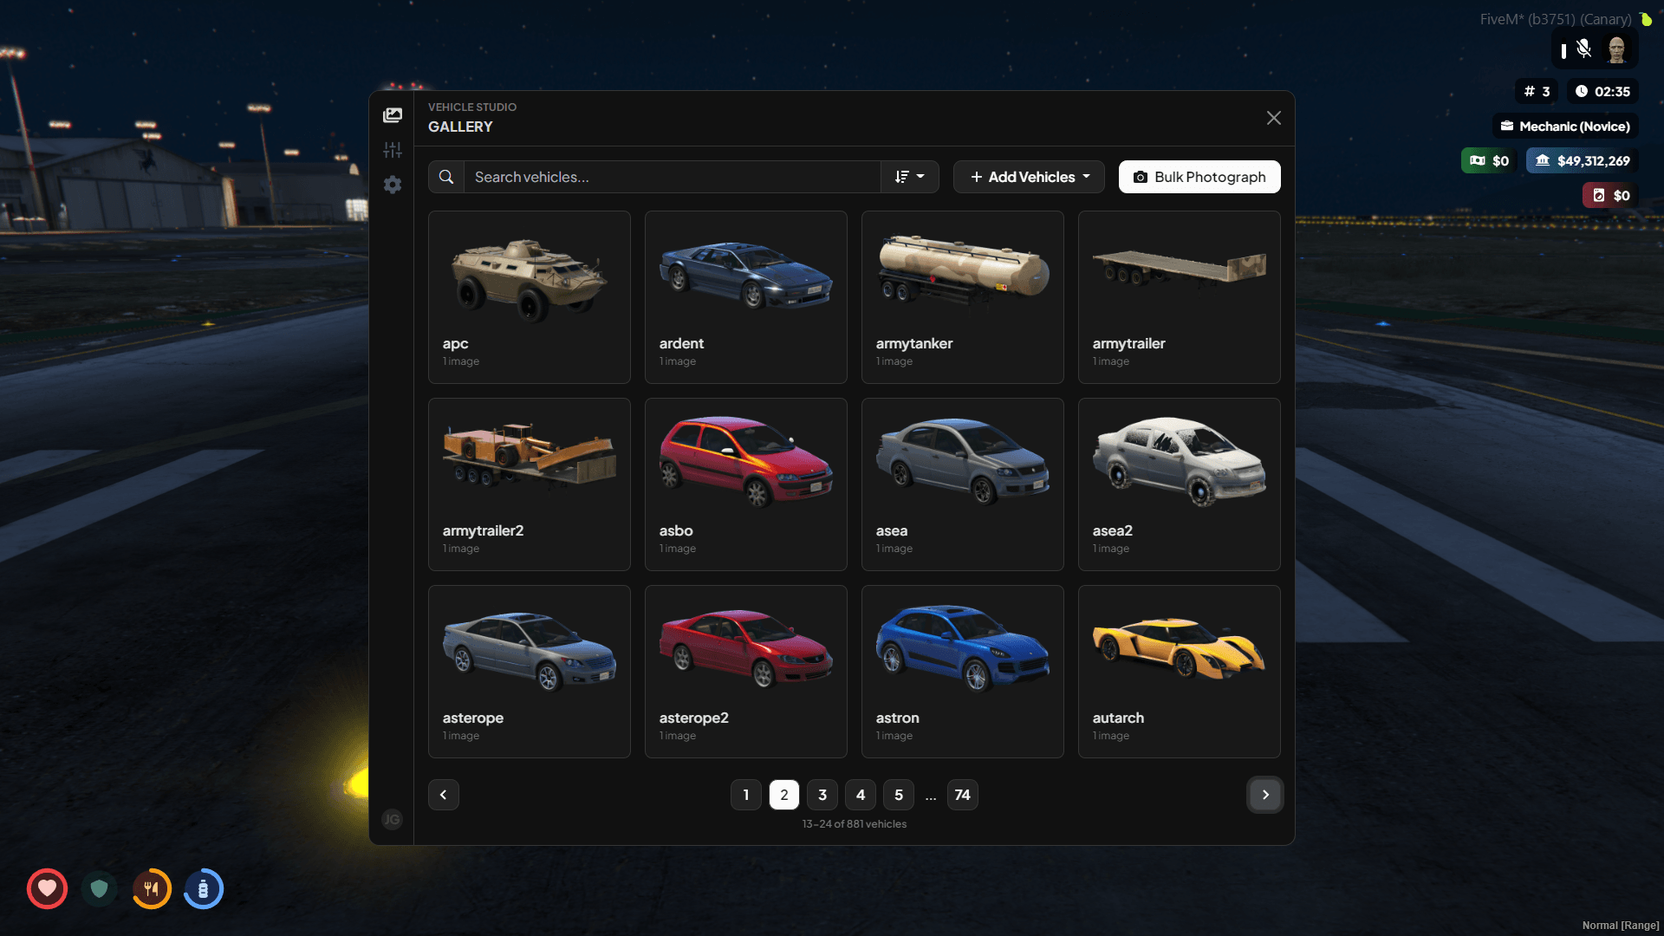Click the muted microphone icon
This screenshot has height=936, width=1664.
point(1583,49)
